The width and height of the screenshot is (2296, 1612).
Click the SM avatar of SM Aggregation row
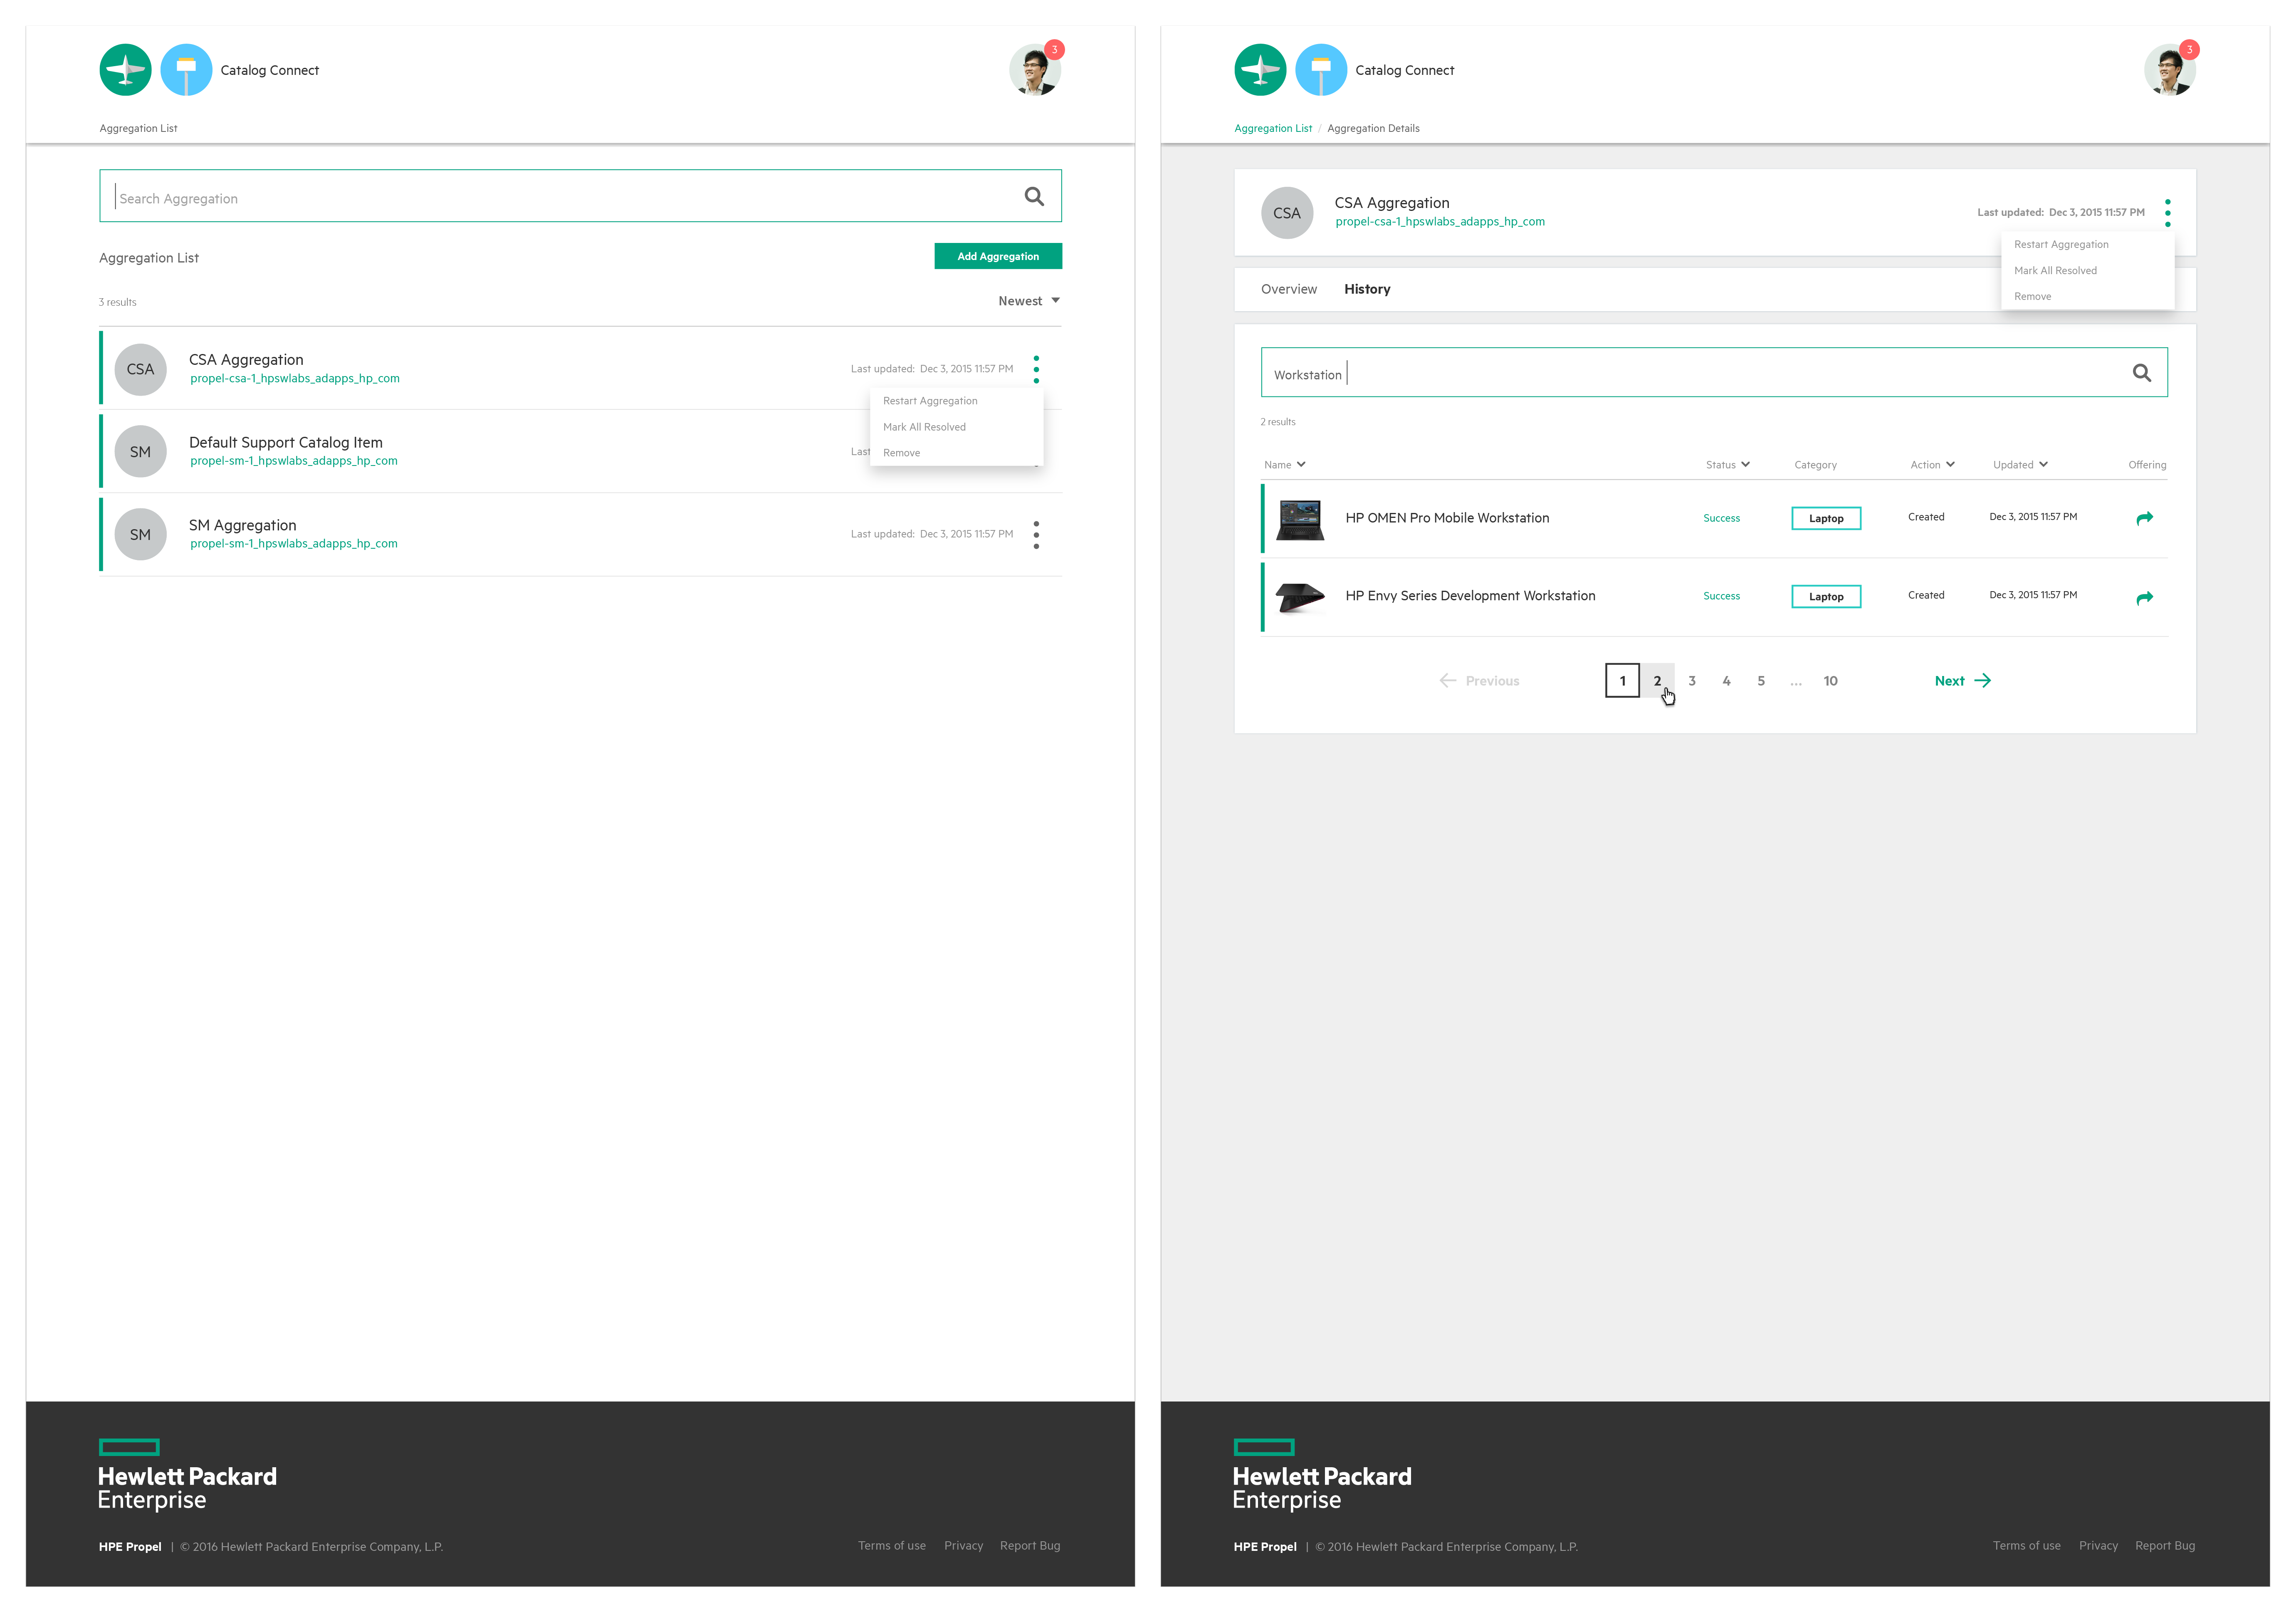[x=141, y=534]
